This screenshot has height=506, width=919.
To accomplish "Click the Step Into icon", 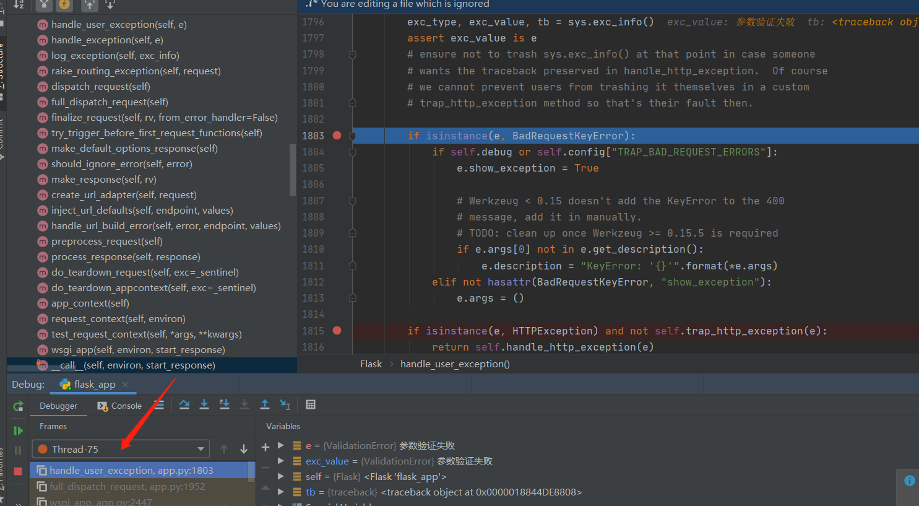I will [x=204, y=404].
